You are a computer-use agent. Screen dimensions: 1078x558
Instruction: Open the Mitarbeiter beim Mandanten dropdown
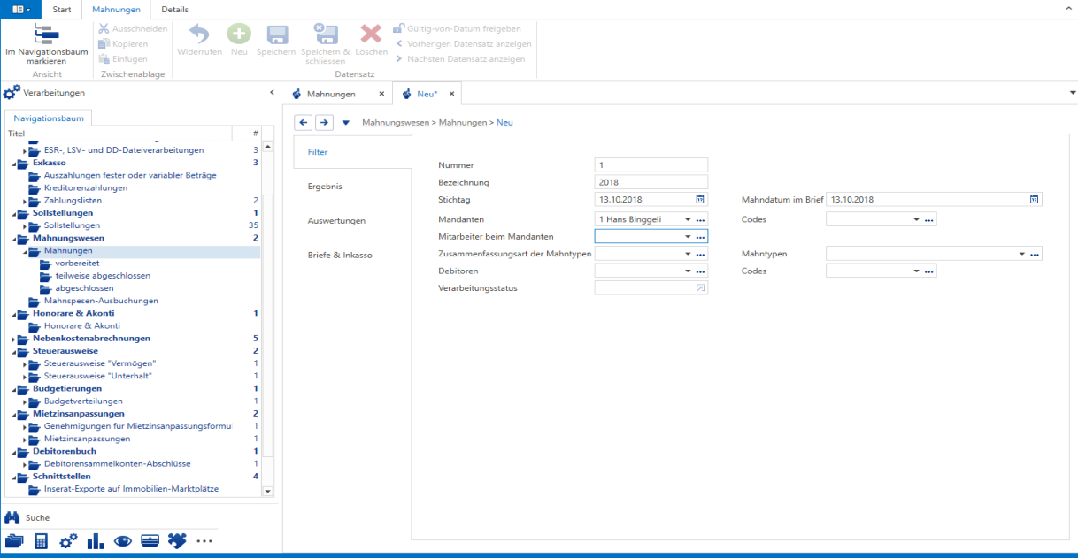(x=687, y=237)
